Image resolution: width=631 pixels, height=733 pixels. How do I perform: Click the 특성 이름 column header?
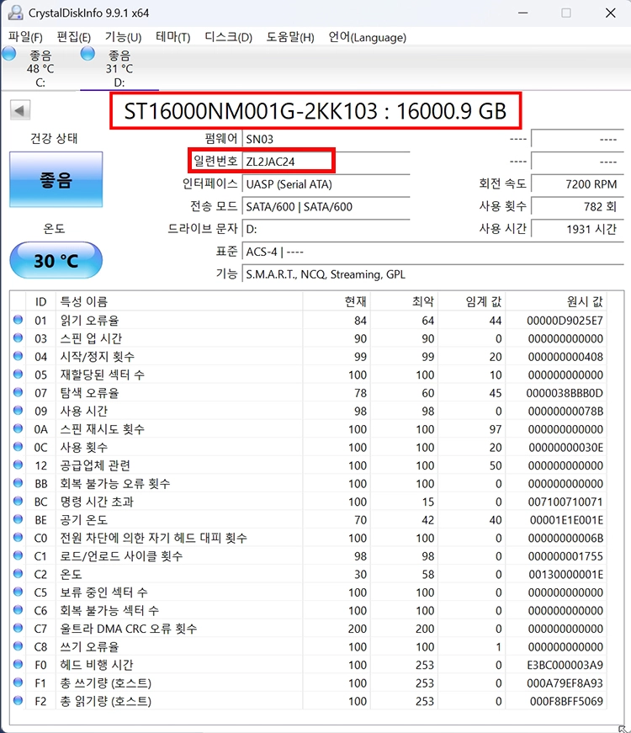point(179,301)
